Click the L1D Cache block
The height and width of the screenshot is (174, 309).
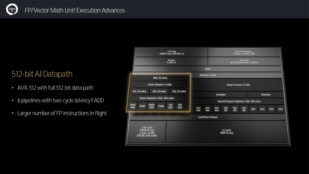pos(147,132)
